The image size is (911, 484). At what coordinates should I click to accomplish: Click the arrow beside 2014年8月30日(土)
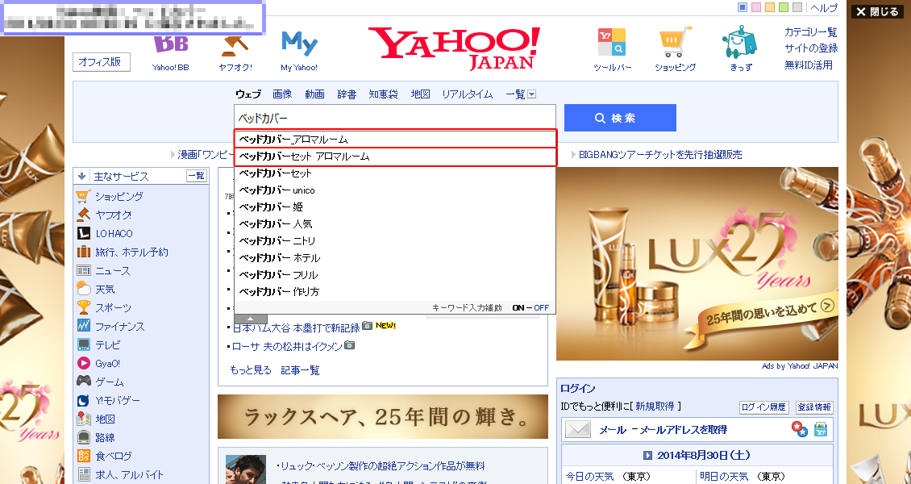tap(647, 456)
